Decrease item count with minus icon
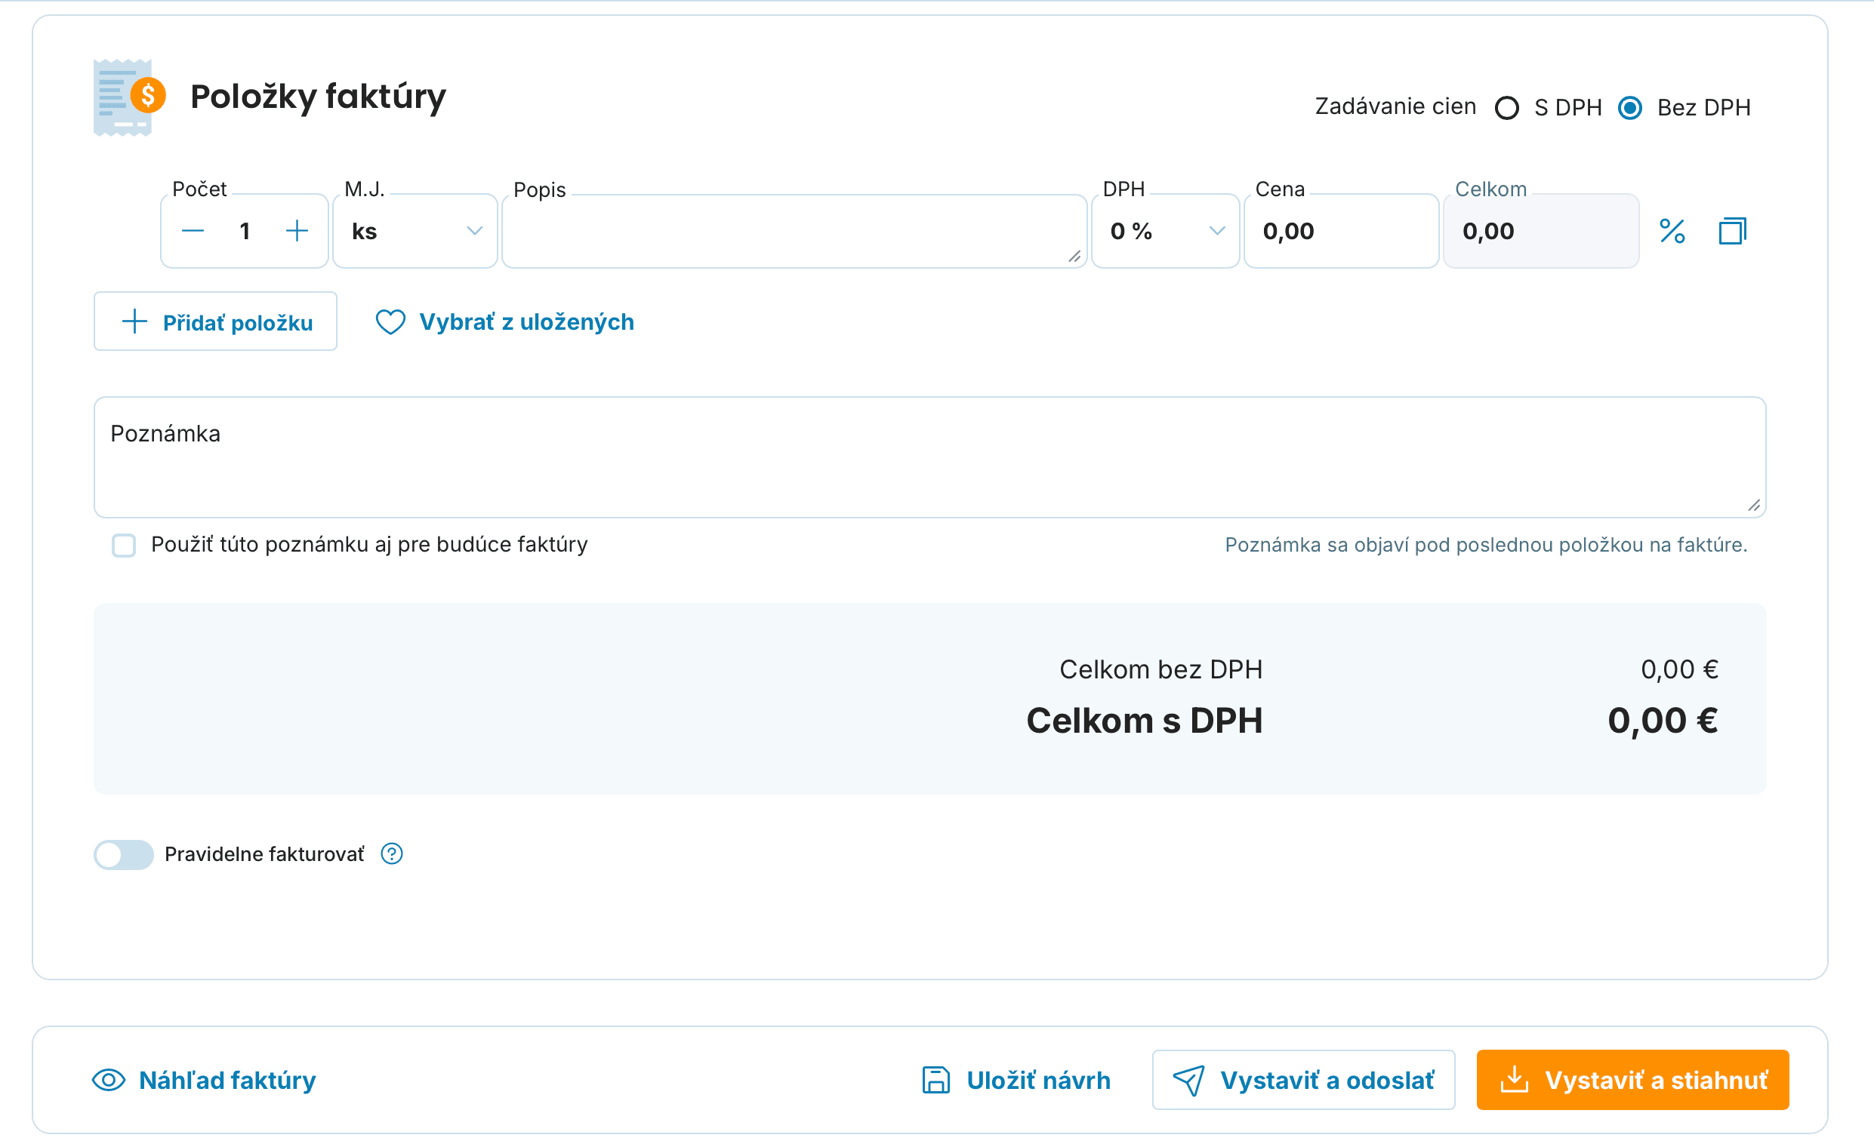Screen dimensions: 1874x1144 tap(193, 231)
